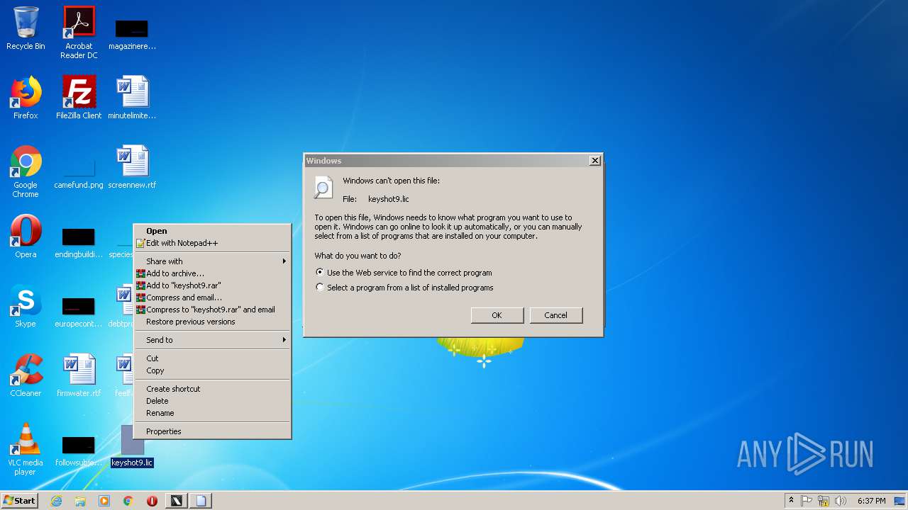This screenshot has width=908, height=510.
Task: Cancel the Windows open-file dialog
Action: point(556,315)
